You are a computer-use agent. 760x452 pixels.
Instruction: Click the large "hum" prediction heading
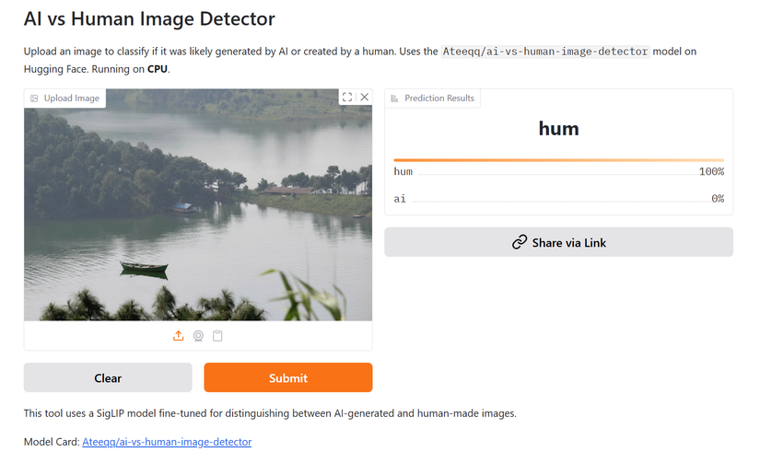click(x=558, y=129)
